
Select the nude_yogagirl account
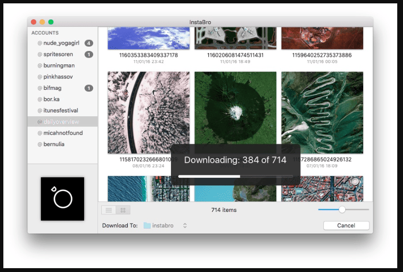point(62,43)
